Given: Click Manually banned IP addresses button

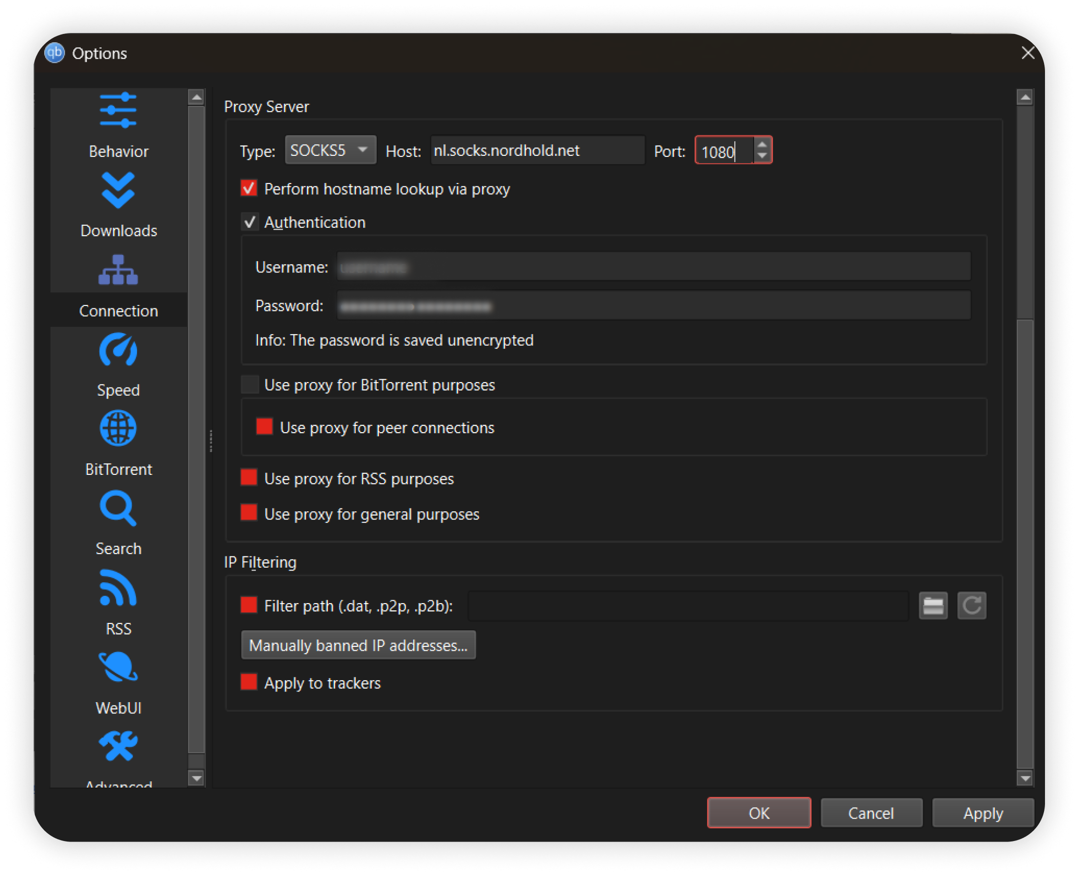Looking at the screenshot, I should click(x=358, y=645).
